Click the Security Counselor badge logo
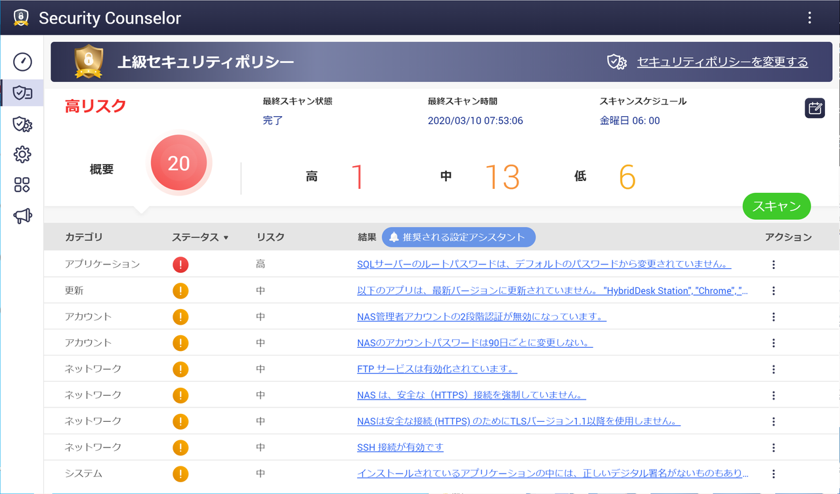 pyautogui.click(x=20, y=18)
